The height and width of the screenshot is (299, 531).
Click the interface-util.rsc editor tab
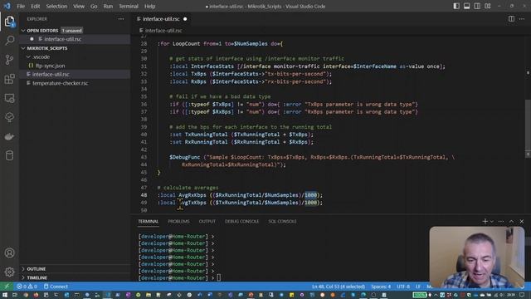[161, 19]
